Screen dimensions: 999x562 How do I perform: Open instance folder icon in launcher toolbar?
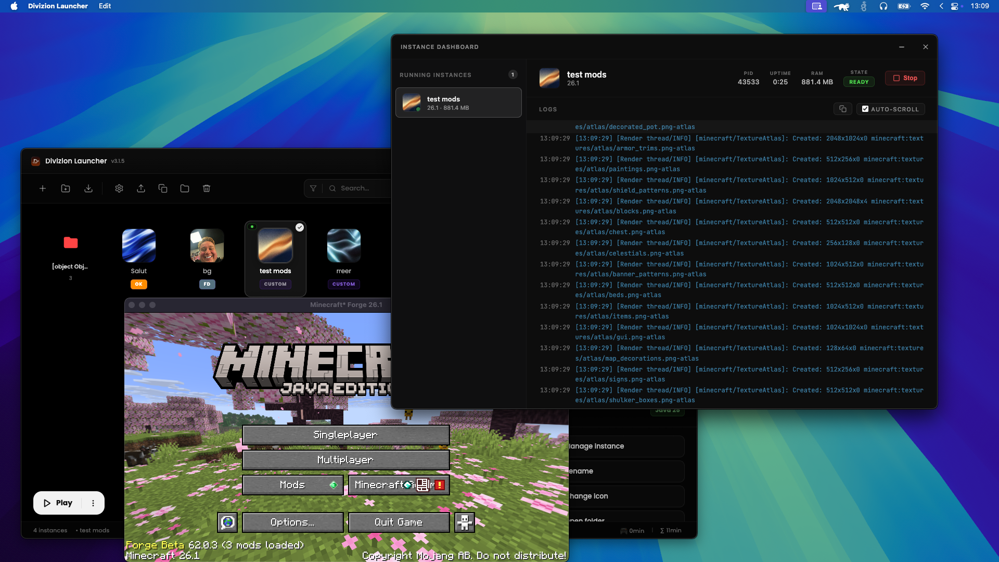point(185,188)
